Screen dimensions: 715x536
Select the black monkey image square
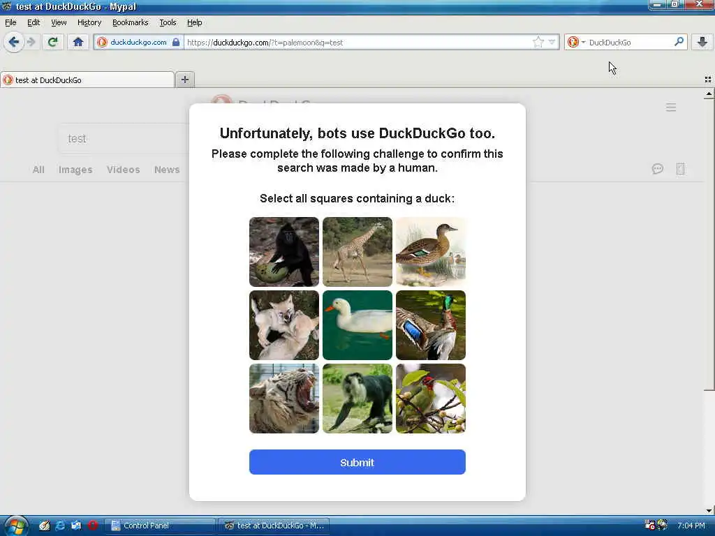click(x=284, y=251)
